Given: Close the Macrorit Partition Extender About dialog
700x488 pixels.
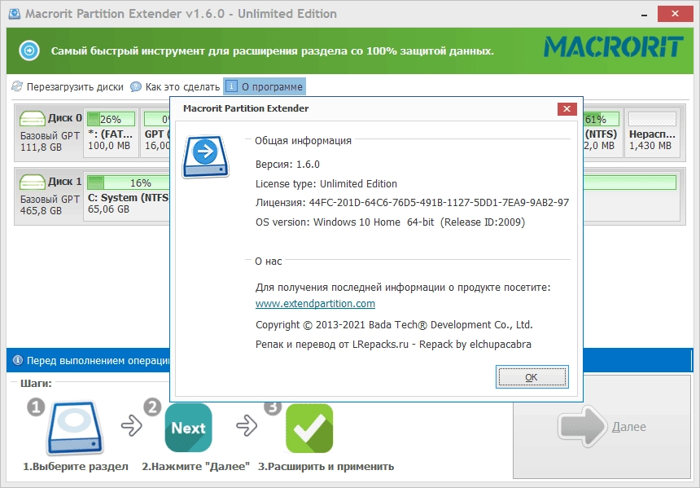Looking at the screenshot, I should pos(567,108).
